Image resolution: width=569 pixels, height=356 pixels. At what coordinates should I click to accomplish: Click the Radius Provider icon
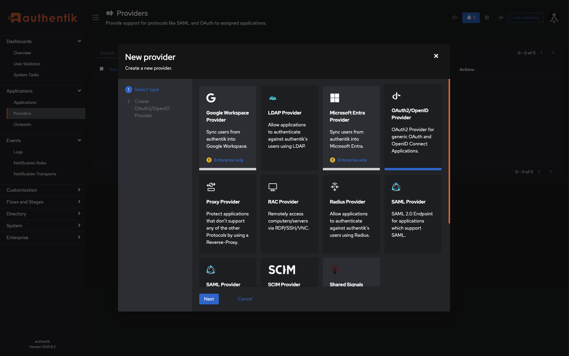[x=334, y=187]
